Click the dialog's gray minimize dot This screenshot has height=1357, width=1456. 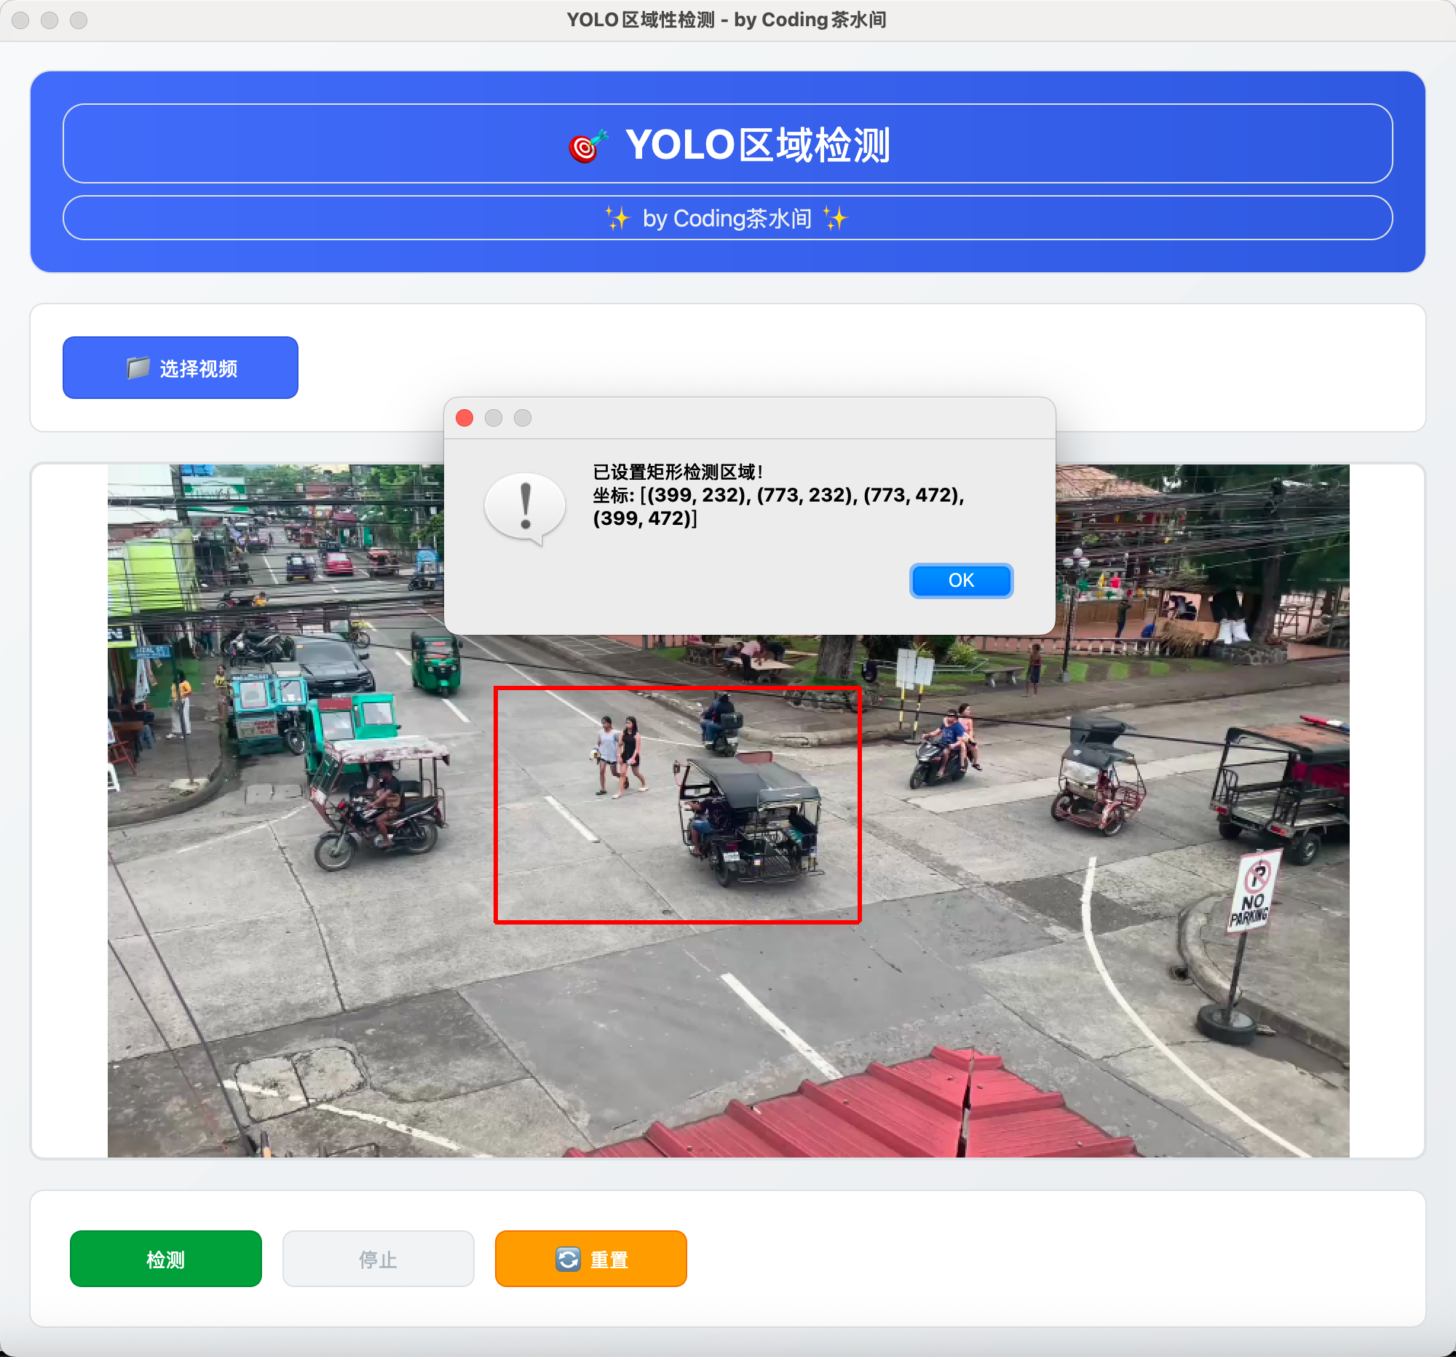(494, 417)
